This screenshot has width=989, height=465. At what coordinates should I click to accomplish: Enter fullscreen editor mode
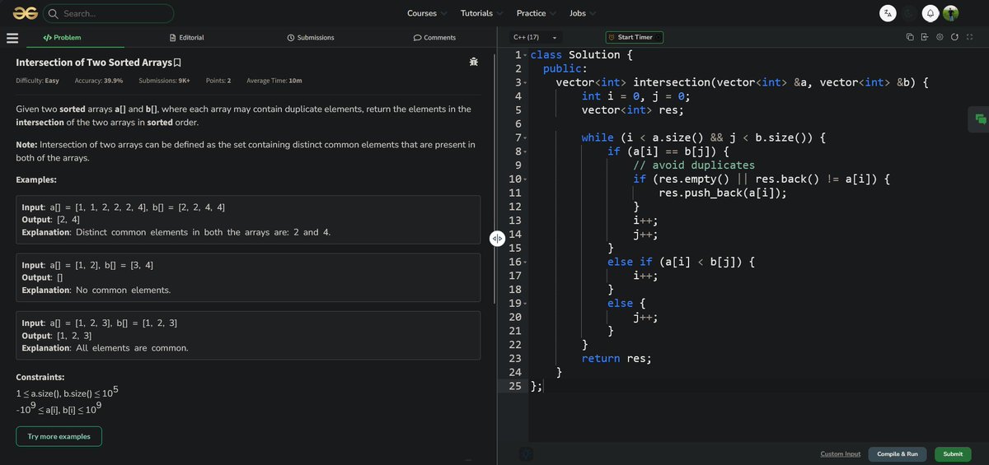(x=969, y=37)
